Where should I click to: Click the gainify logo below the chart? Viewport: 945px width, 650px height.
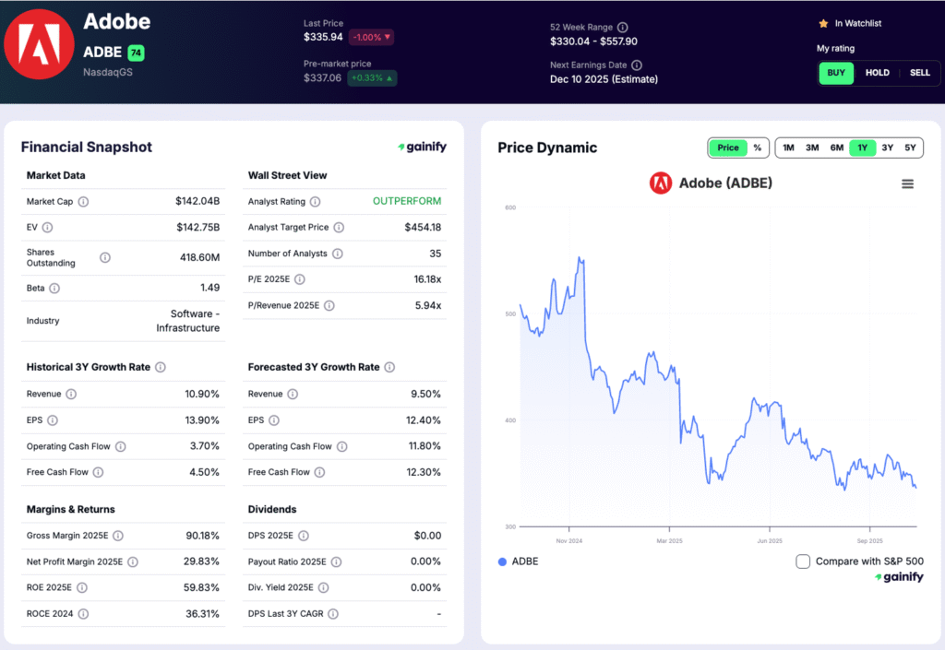[898, 575]
